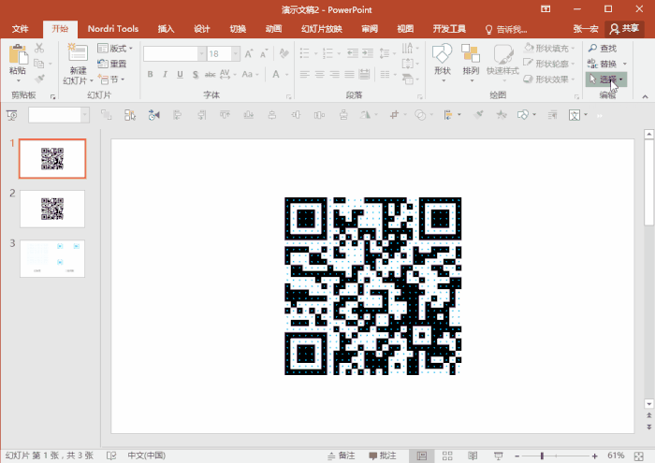
Task: Collapse the ribbon with the chevron
Action: tap(645, 96)
